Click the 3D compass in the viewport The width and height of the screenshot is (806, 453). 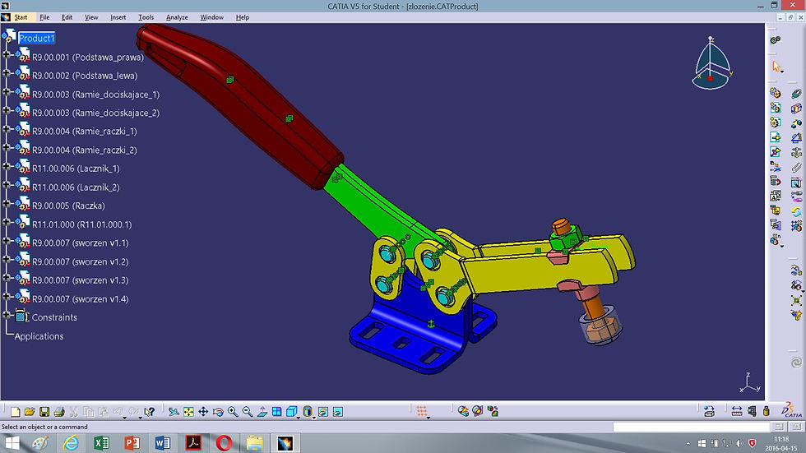coord(711,63)
